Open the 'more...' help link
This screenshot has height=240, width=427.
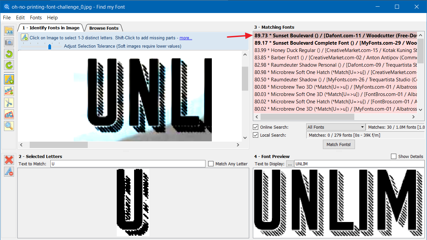point(186,38)
